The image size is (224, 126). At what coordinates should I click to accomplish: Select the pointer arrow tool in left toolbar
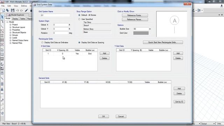2,17
